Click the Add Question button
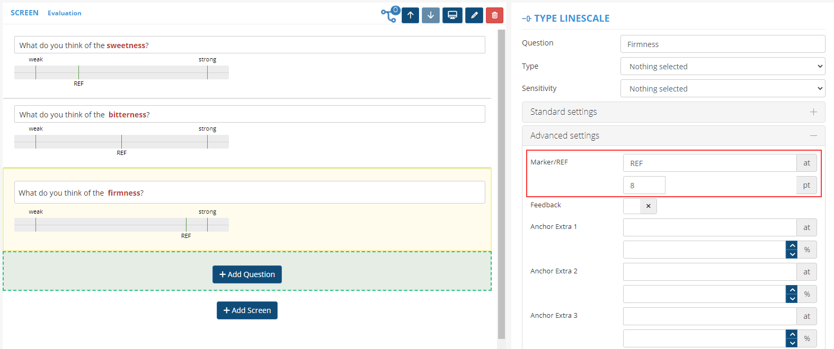The height and width of the screenshot is (349, 834). [x=247, y=274]
